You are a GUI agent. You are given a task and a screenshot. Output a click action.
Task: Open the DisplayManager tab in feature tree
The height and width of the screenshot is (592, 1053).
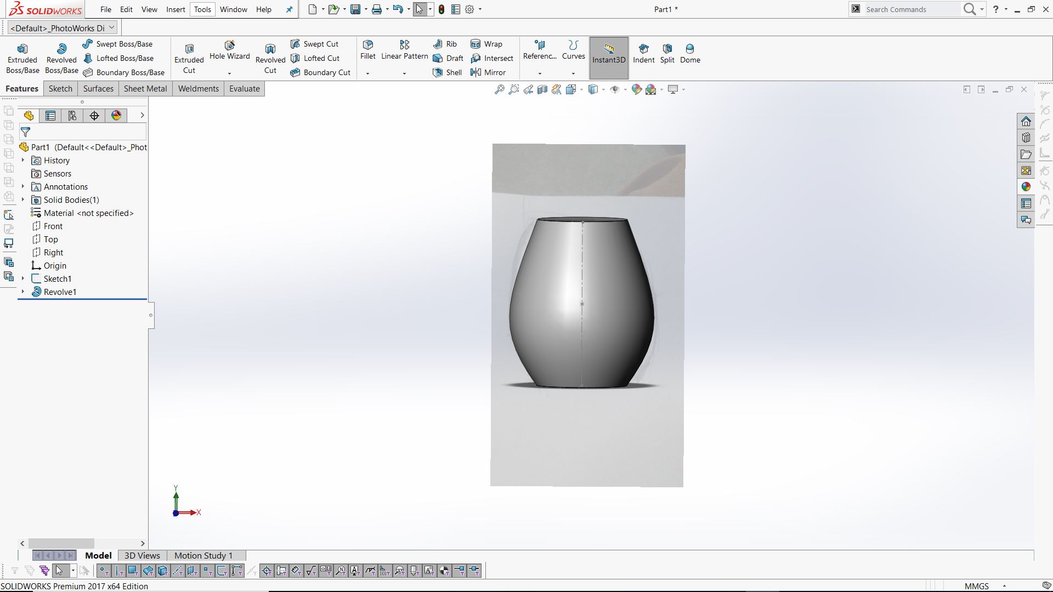[x=116, y=115]
